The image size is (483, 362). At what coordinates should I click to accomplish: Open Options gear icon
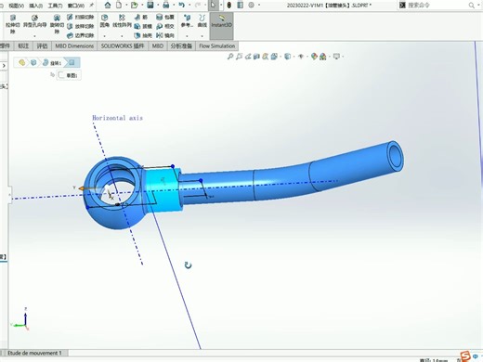click(x=252, y=5)
